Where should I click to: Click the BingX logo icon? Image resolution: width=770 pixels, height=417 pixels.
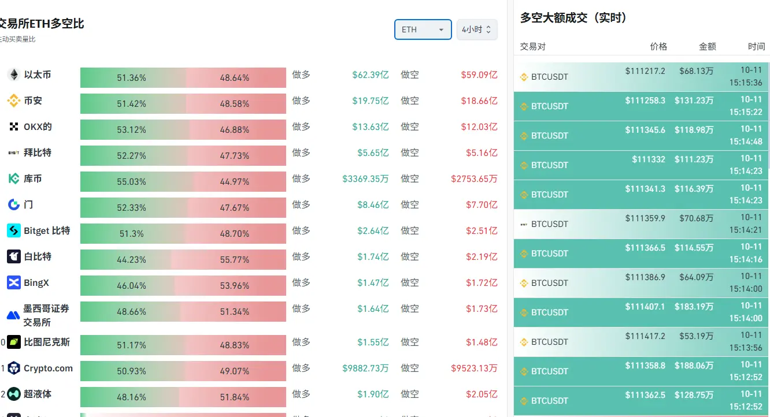coord(13,282)
